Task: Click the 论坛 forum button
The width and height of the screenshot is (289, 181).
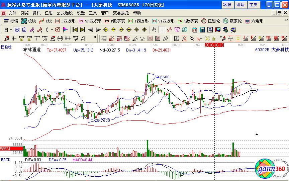Action: (x=240, y=5)
